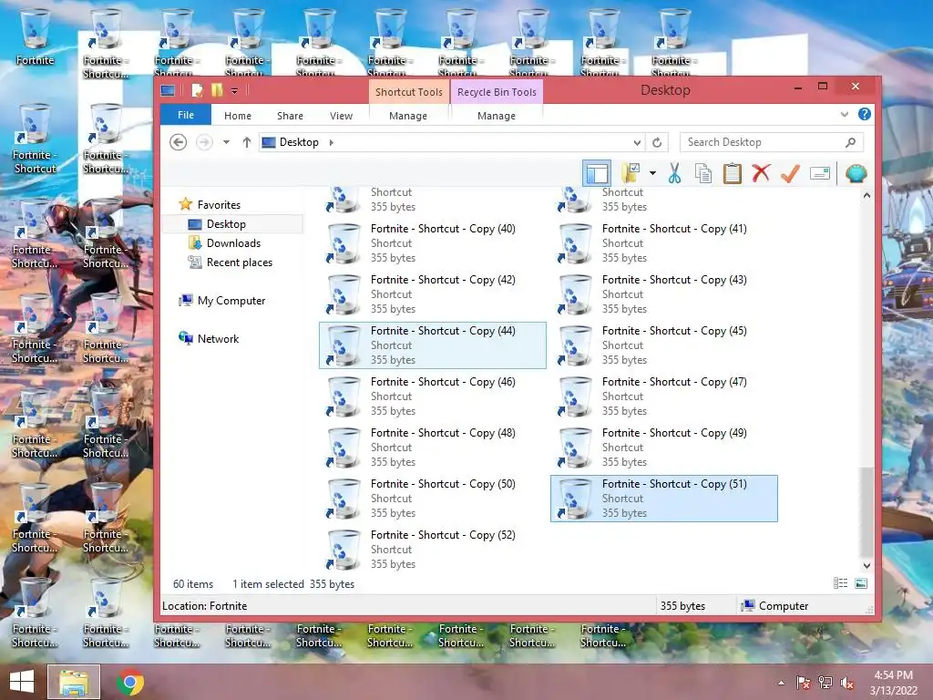Open the File menu tab
Image resolution: width=933 pixels, height=700 pixels.
[186, 115]
